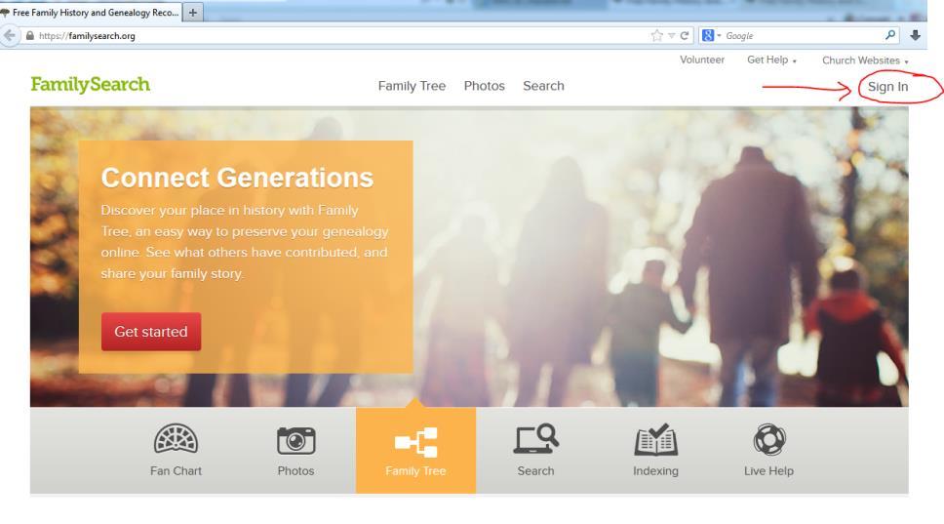
Task: Open a new tab with plus button
Action: [x=193, y=12]
